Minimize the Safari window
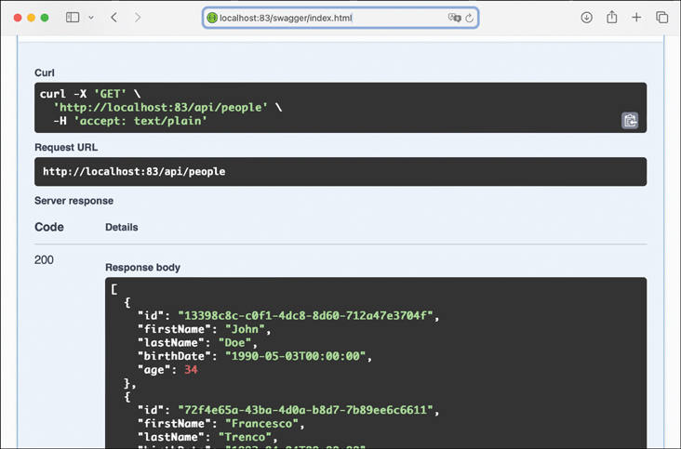Image resolution: width=681 pixels, height=449 pixels. pos(31,18)
